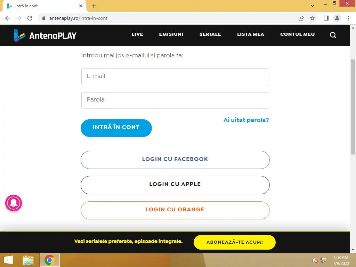Open the Chrome profile avatar icon
This screenshot has height=267, width=356.
337,18
